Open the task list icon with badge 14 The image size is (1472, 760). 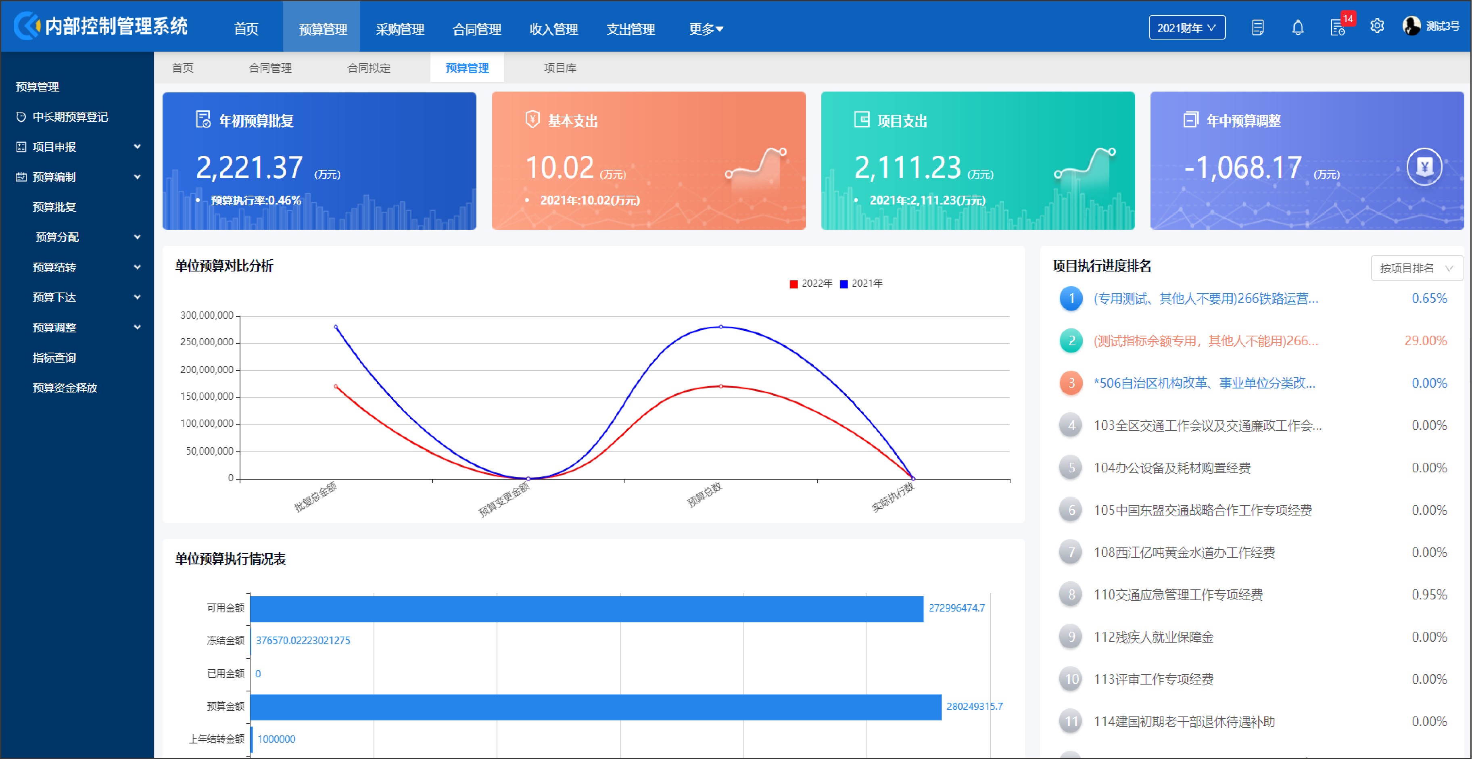tap(1338, 27)
